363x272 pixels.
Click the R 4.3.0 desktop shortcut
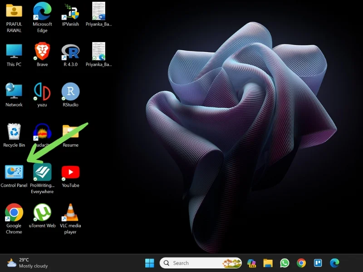click(x=70, y=52)
